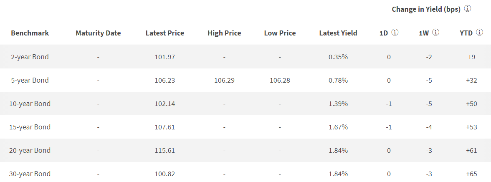Select the 15-year Bond benchmark
Image resolution: width=491 pixels, height=182 pixels.
(30, 127)
